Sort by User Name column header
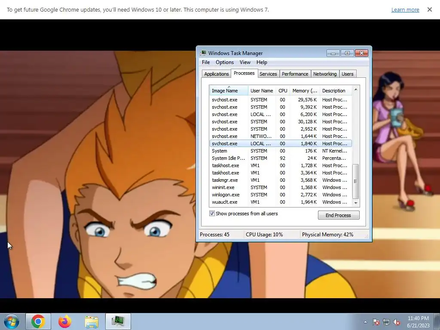 click(x=262, y=91)
